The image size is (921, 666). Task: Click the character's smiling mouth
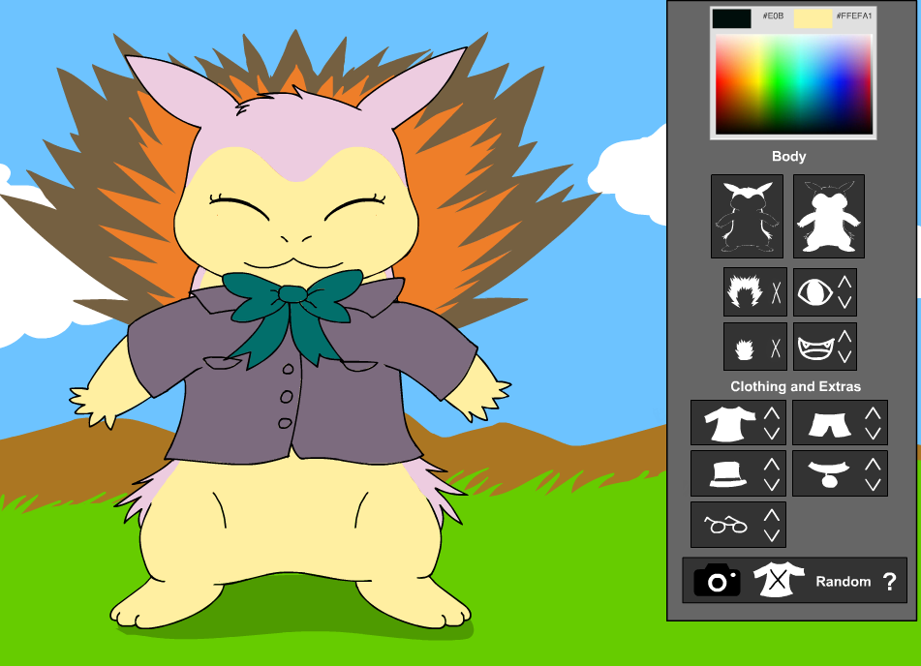(293, 262)
